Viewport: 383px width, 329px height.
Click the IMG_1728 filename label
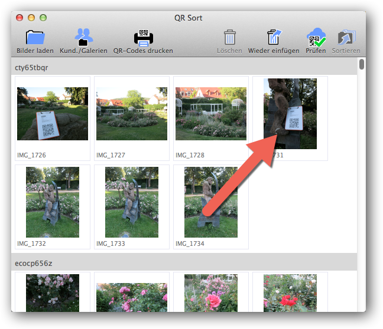click(x=190, y=155)
